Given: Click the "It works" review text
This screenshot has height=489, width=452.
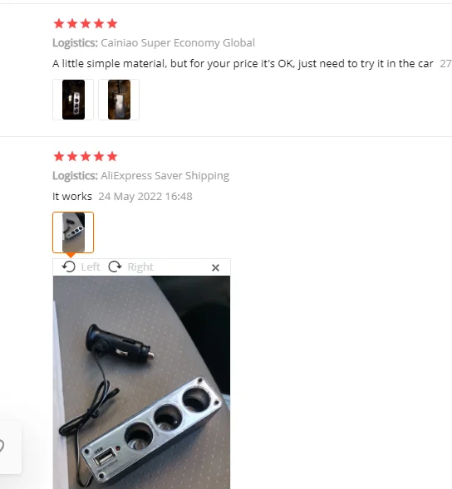Looking at the screenshot, I should tap(72, 197).
